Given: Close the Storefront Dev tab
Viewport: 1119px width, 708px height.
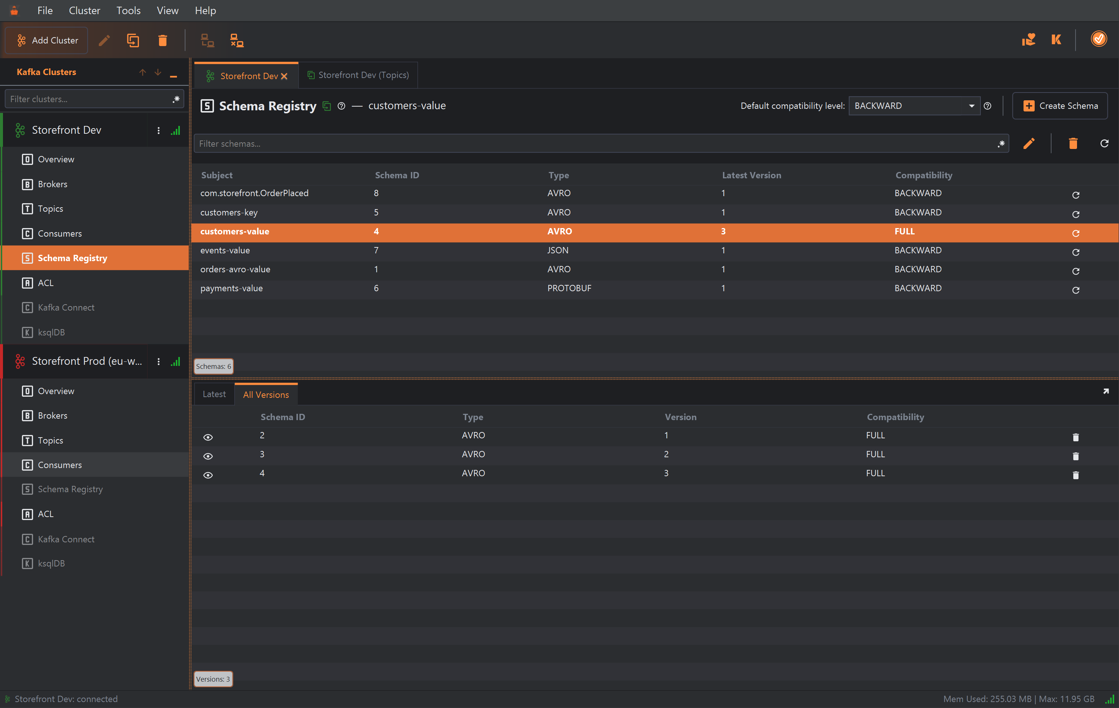Looking at the screenshot, I should (x=285, y=76).
